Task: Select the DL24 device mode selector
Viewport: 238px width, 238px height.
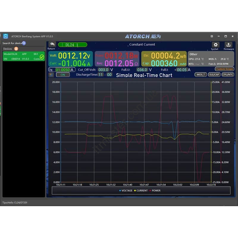Action: click(x=72, y=45)
